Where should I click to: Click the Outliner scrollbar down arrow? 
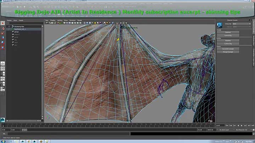point(42,118)
